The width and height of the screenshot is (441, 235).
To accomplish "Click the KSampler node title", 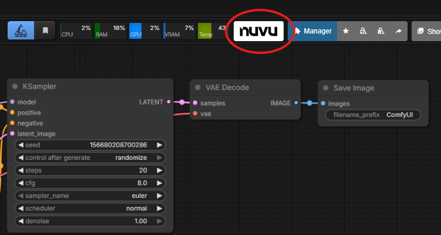I will tap(40, 86).
